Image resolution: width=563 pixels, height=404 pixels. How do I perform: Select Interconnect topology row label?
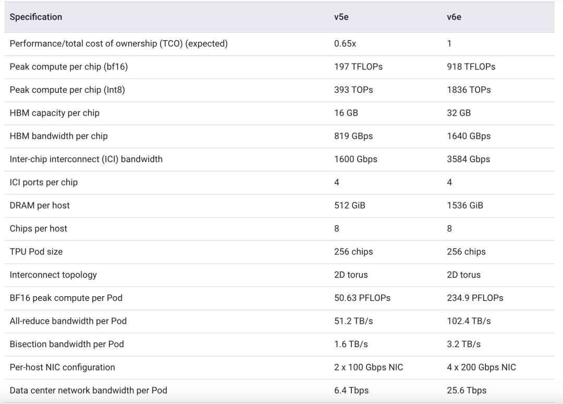[x=53, y=275]
